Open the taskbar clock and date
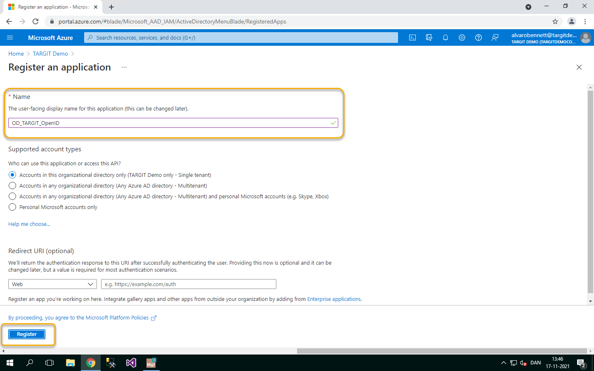 click(558, 363)
